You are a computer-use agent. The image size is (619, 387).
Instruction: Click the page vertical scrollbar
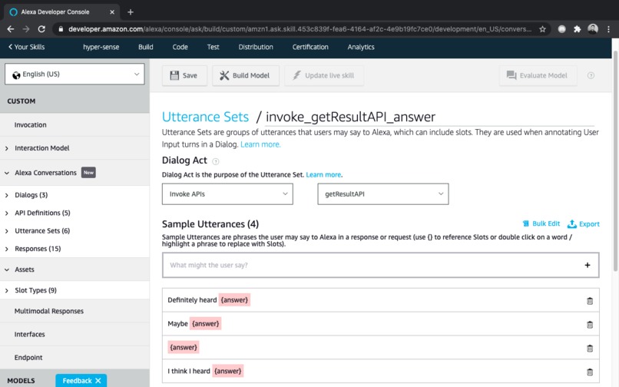615,160
